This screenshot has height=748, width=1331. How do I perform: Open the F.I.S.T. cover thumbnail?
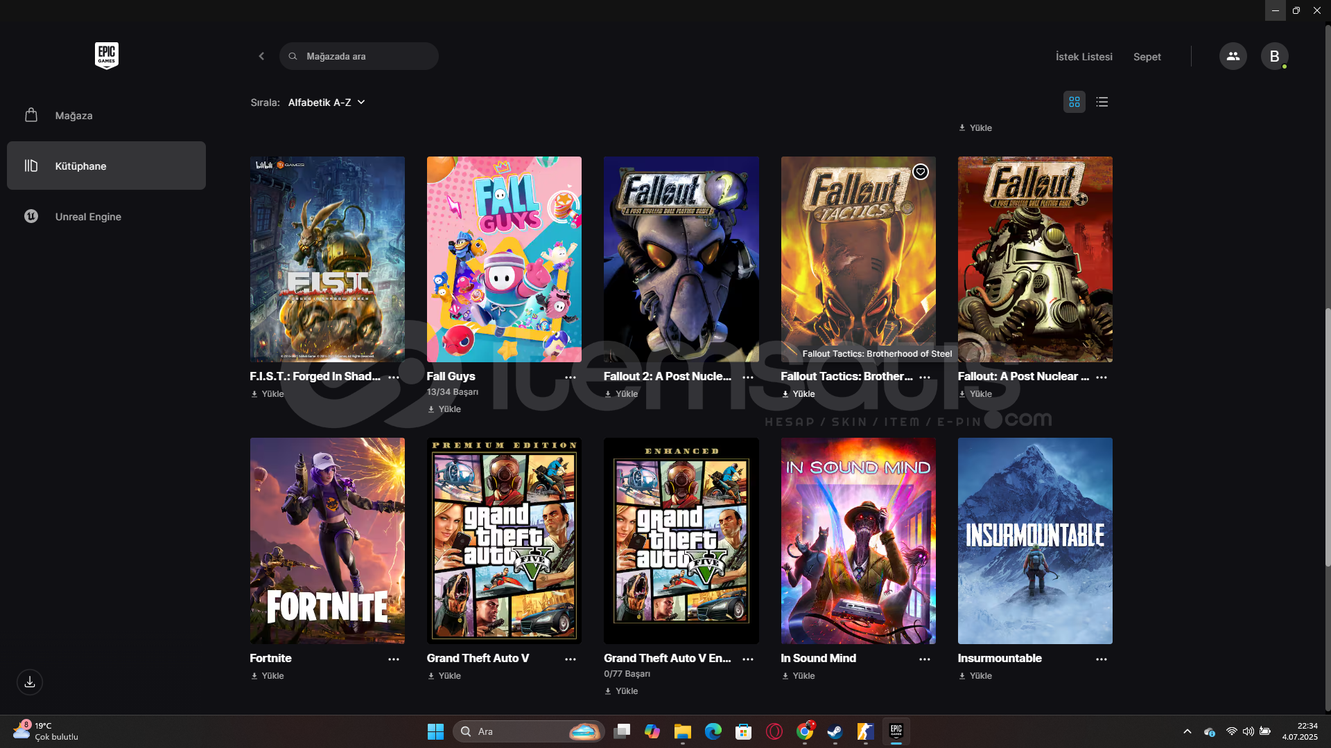tap(327, 259)
